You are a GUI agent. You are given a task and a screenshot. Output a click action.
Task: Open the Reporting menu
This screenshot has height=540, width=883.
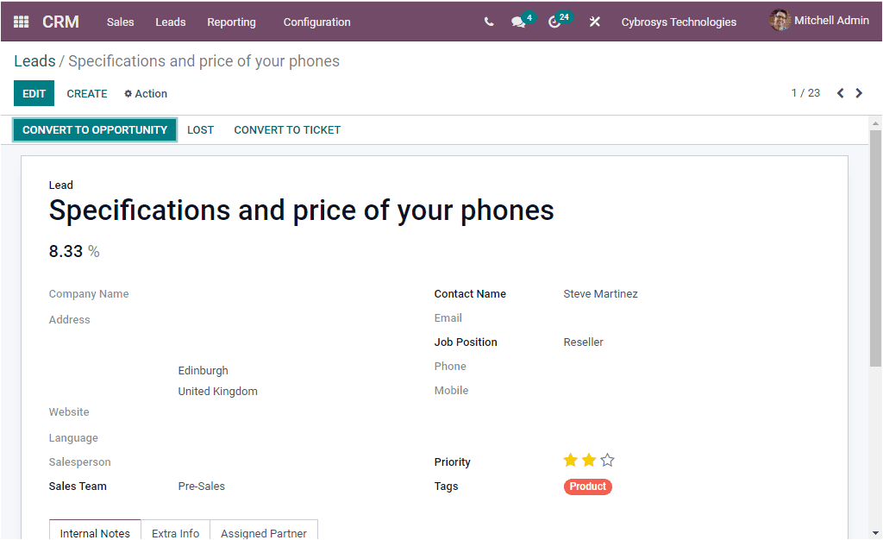coord(231,22)
